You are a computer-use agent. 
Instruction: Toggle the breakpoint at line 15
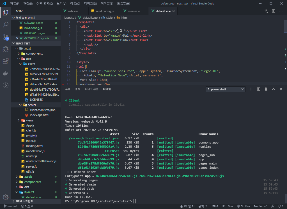click(63, 84)
